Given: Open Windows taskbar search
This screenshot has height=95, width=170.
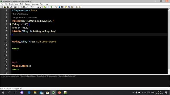Looking at the screenshot, I should 9,93.
